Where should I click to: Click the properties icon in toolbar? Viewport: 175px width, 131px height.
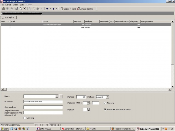click(17, 9)
